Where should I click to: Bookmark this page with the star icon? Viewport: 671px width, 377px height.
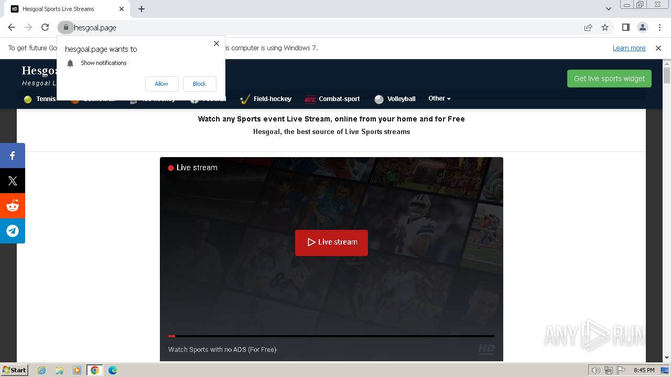(605, 27)
